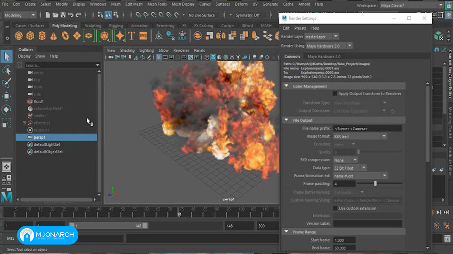This screenshot has width=453, height=254.
Task: Create a polygon cone from shelf
Action: 54,36
